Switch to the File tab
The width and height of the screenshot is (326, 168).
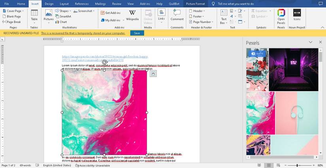6,4
